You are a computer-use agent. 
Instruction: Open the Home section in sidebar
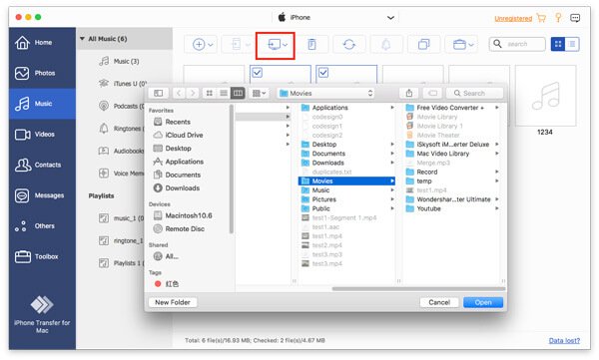(42, 42)
